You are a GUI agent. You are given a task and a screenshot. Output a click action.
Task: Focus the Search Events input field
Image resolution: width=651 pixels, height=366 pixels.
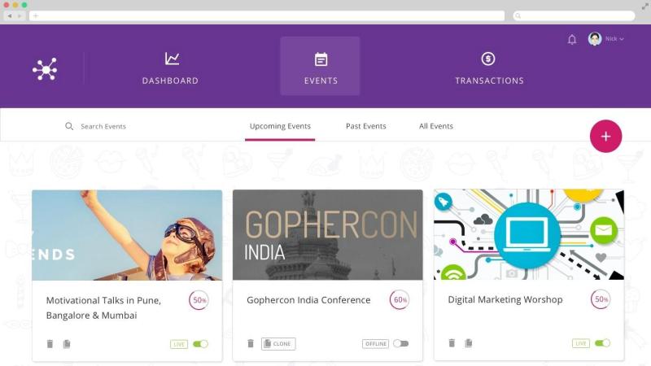pyautogui.click(x=103, y=126)
